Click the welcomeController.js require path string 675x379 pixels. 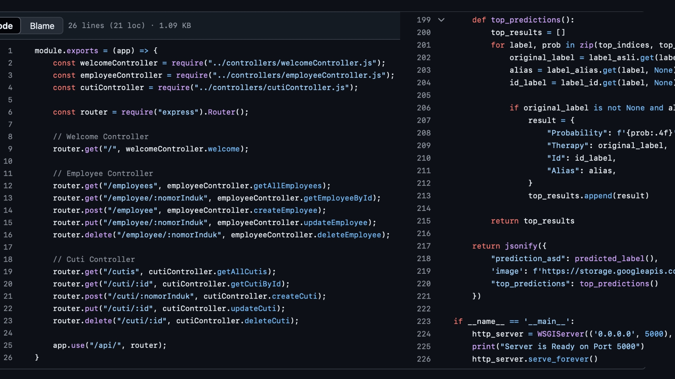click(x=292, y=63)
